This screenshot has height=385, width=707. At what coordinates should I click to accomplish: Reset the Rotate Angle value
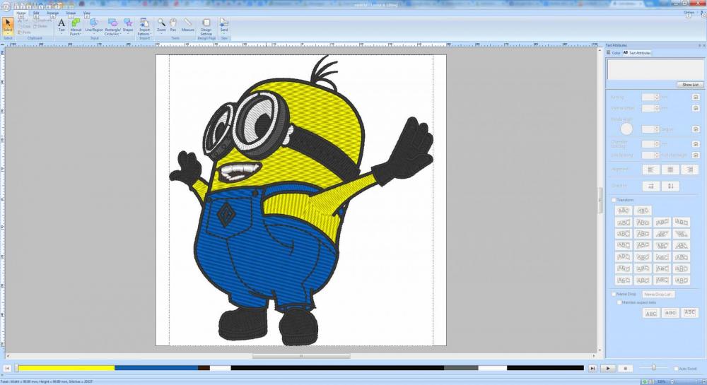[696, 129]
